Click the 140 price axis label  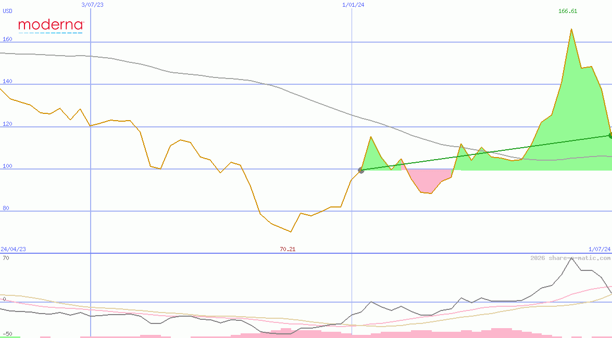(7, 81)
